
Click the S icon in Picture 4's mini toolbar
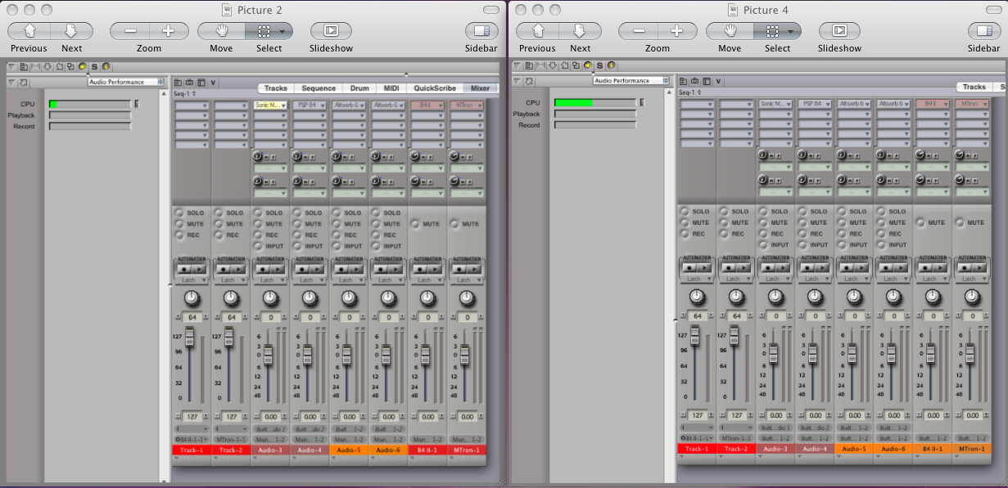pyautogui.click(x=599, y=65)
